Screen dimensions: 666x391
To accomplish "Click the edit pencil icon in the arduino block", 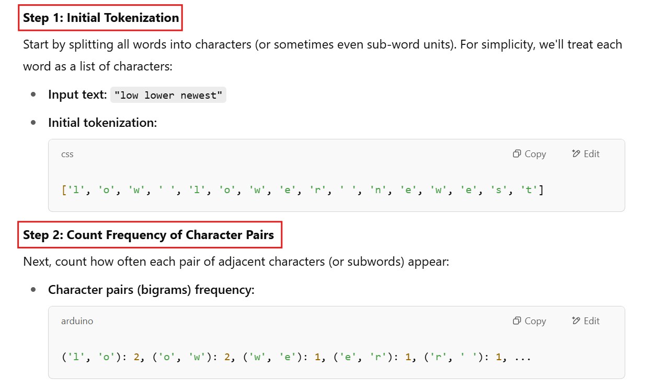I will coord(576,321).
